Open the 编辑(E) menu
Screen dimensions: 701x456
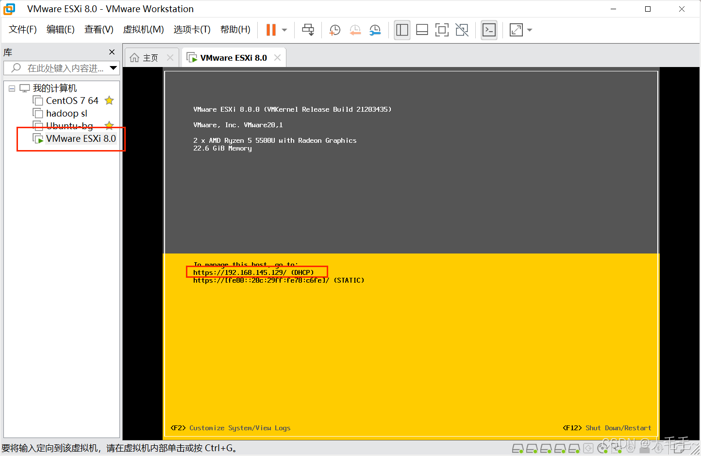pos(61,30)
